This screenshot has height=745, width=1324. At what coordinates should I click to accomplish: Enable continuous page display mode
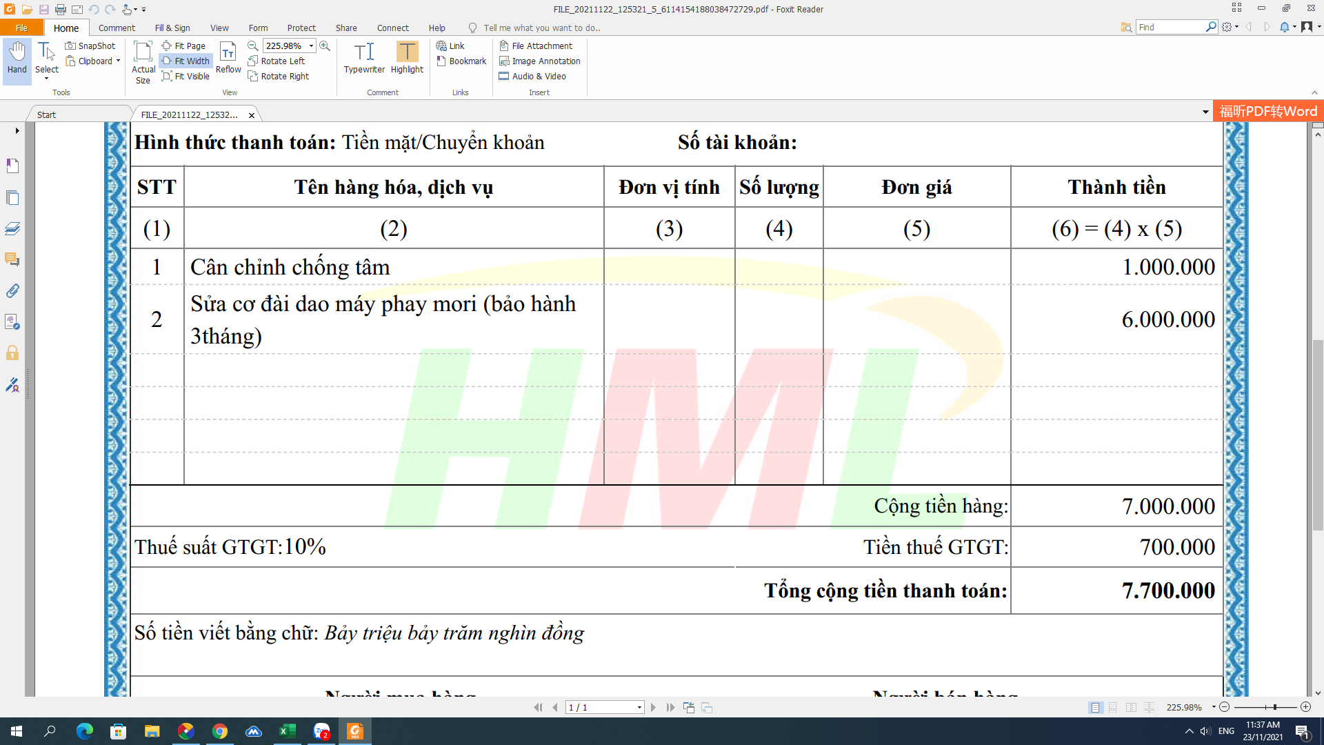pyautogui.click(x=1112, y=707)
